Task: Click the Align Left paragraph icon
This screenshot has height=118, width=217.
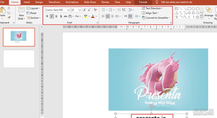Action: (x=103, y=16)
